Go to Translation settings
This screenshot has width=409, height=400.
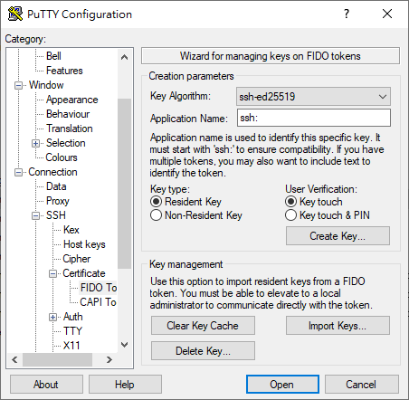(70, 129)
